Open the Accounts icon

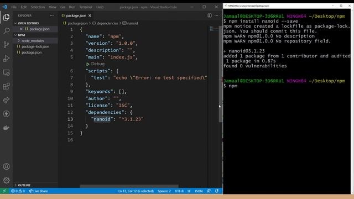pos(6,166)
